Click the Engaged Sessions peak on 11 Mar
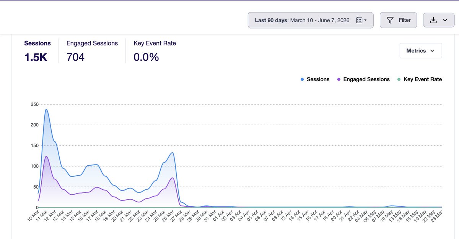 coord(46,156)
